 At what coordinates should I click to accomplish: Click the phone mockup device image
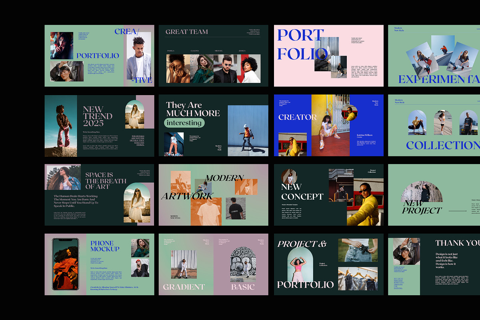[66, 264]
